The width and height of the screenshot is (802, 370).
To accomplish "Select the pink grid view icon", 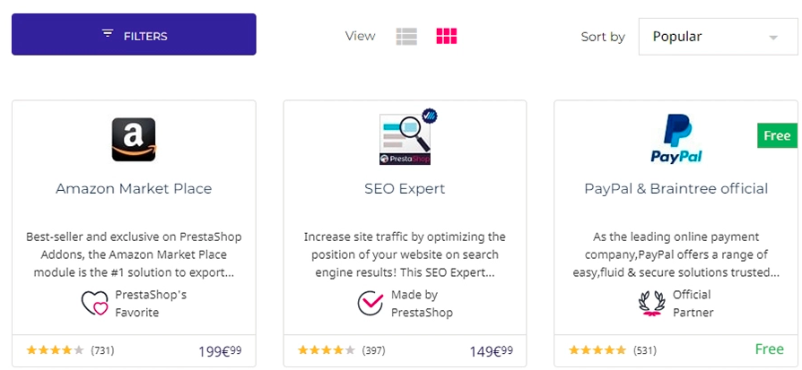I will pyautogui.click(x=447, y=37).
